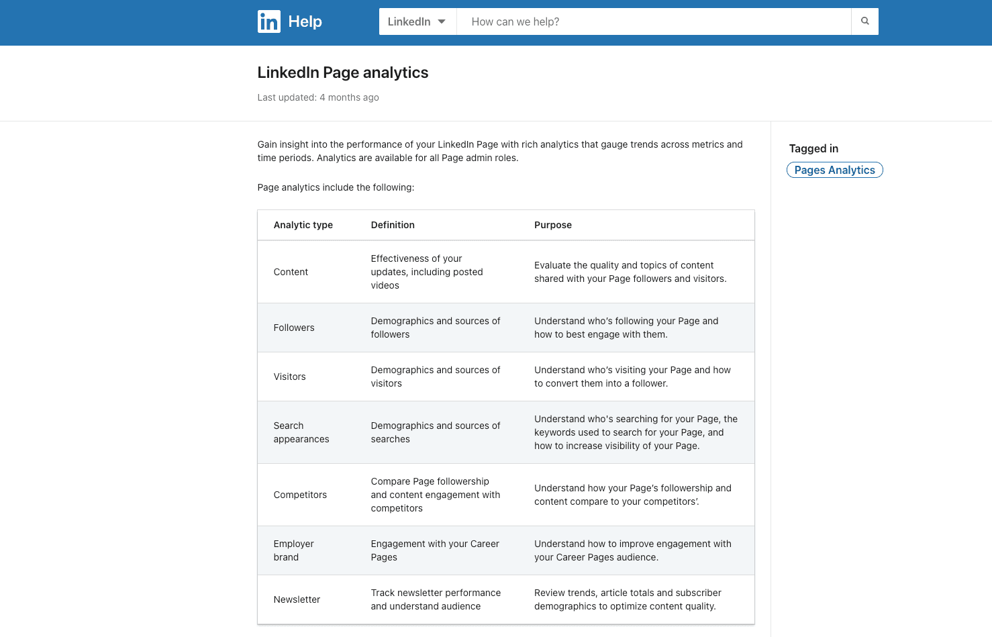Click the Employer brand row

pos(293,550)
